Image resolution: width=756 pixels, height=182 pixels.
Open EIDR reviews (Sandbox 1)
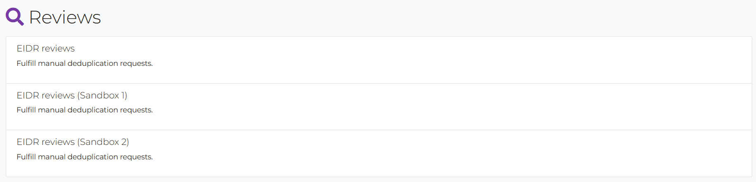coord(72,96)
